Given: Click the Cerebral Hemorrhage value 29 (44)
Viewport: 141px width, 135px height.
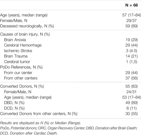Looking at the screenshot, I should [x=131, y=45].
